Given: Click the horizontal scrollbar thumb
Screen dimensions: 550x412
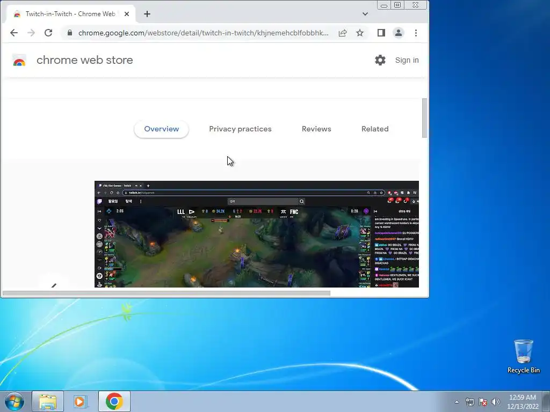Looking at the screenshot, I should (167, 293).
